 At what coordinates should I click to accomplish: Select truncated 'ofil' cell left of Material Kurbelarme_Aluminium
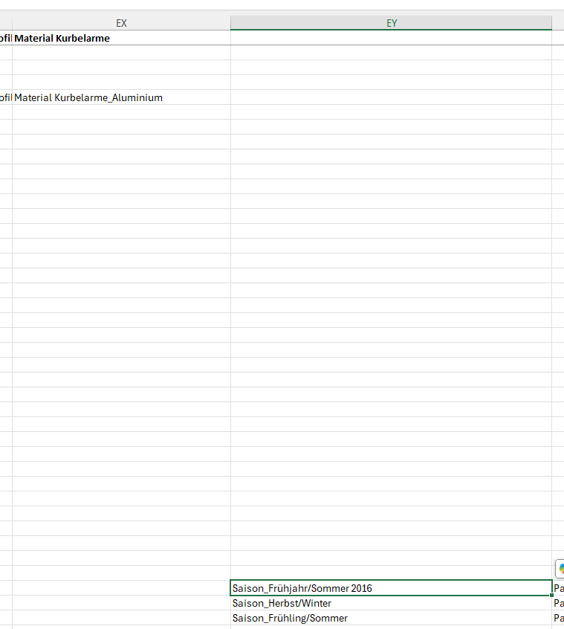coord(5,97)
